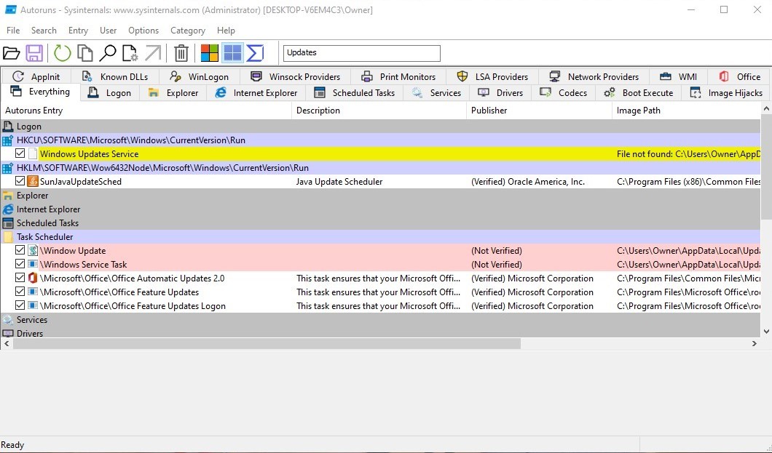This screenshot has width=772, height=453.
Task: Select the Scheduled Tasks category row
Action: coord(381,223)
